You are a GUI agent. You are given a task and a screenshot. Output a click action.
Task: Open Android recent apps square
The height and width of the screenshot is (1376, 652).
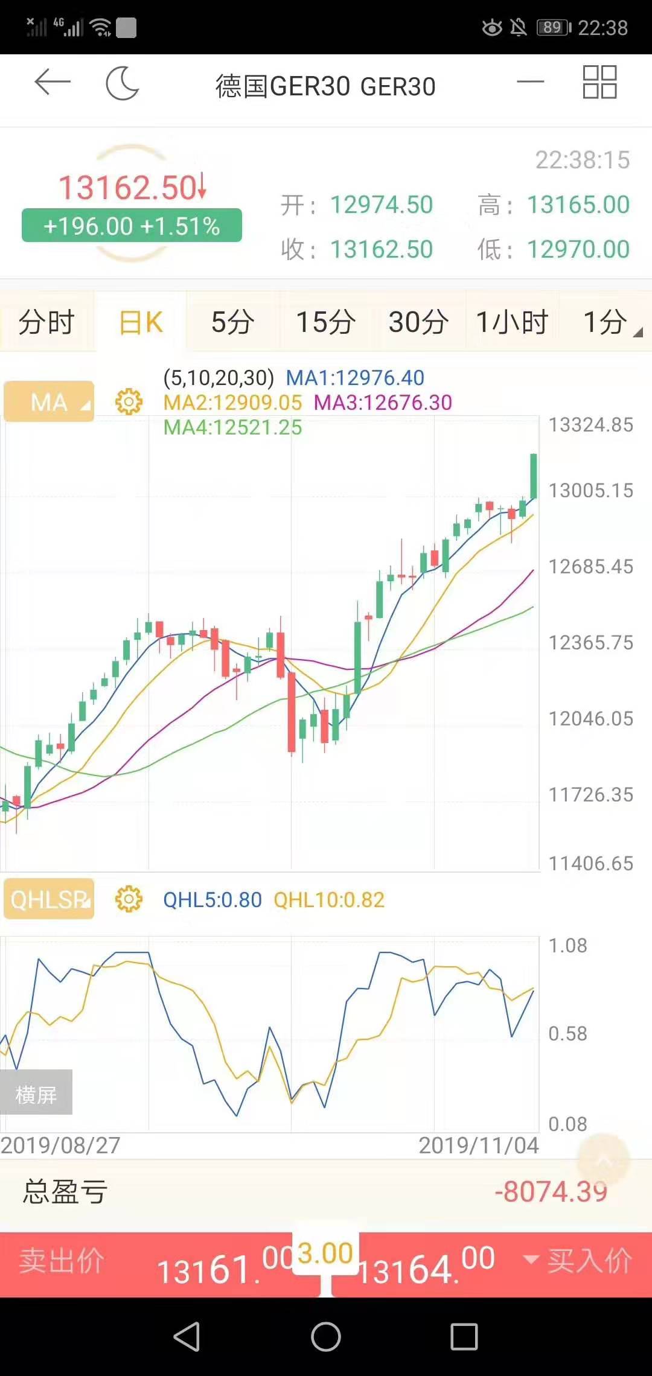464,1336
